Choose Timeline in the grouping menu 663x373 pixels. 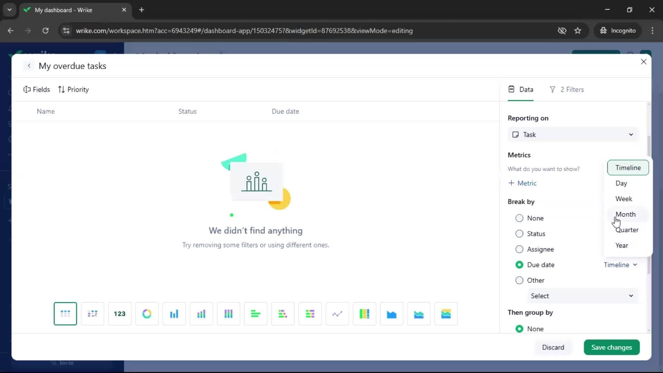click(628, 168)
